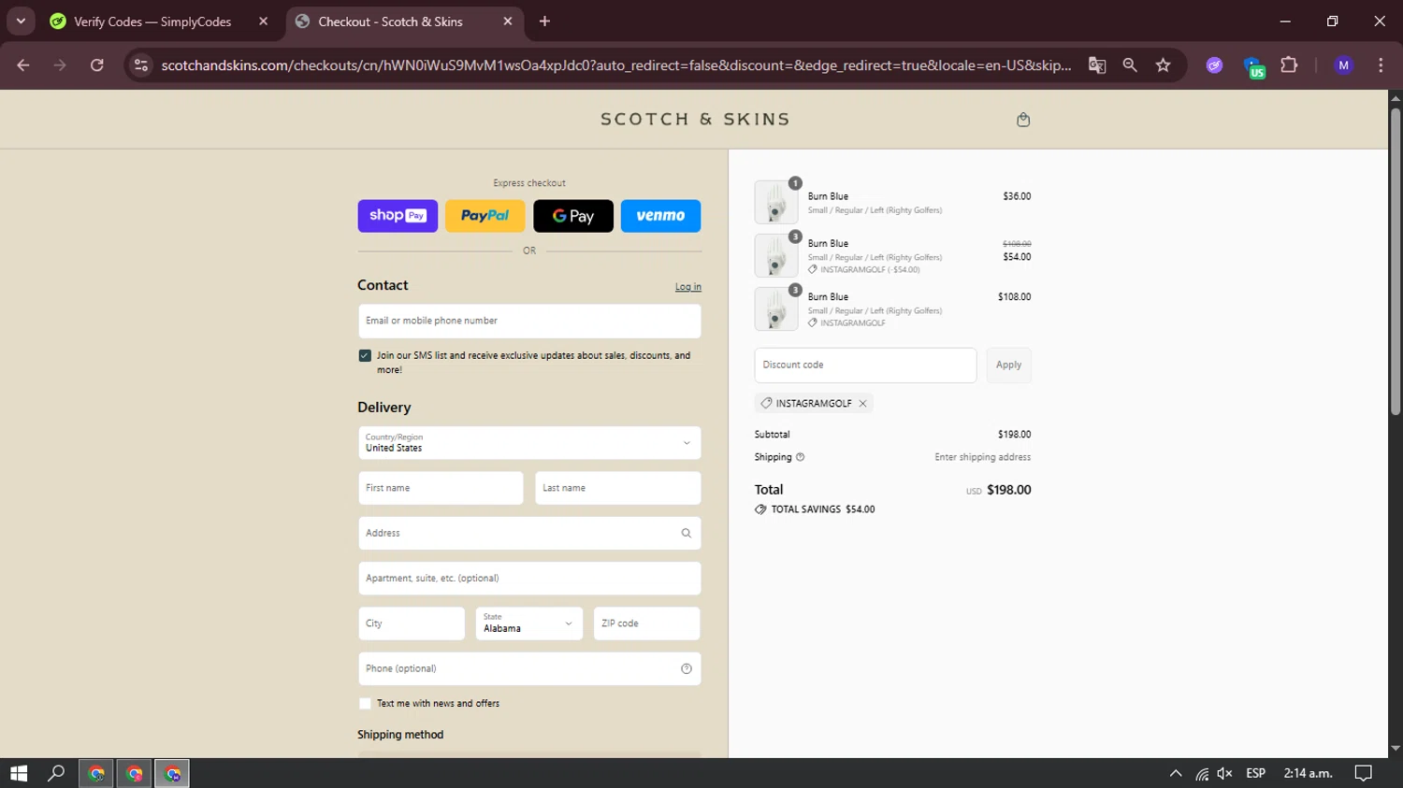Click the $54.00 Burn Blue product thumbnail
This screenshot has height=788, width=1403.
point(776,255)
